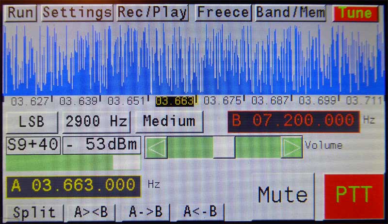This screenshot has width=388, height=224.
Task: Toggle Split mode
Action: 34,213
